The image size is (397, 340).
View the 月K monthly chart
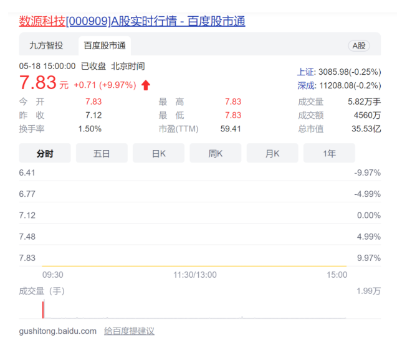(272, 153)
